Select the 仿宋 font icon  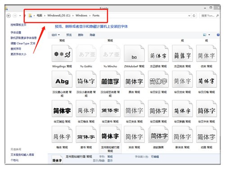pyautogui.click(x=207, y=53)
